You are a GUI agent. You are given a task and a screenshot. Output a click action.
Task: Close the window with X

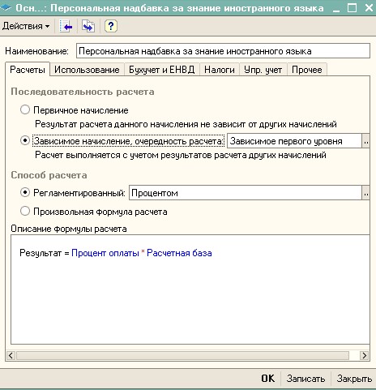click(x=369, y=7)
